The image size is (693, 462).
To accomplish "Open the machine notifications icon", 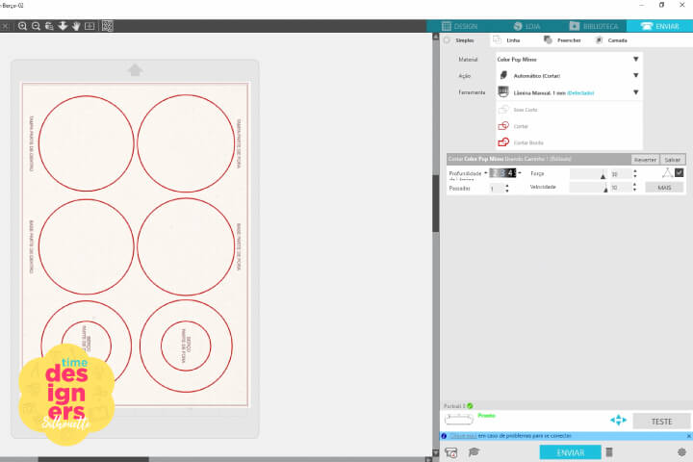I will tap(451, 452).
